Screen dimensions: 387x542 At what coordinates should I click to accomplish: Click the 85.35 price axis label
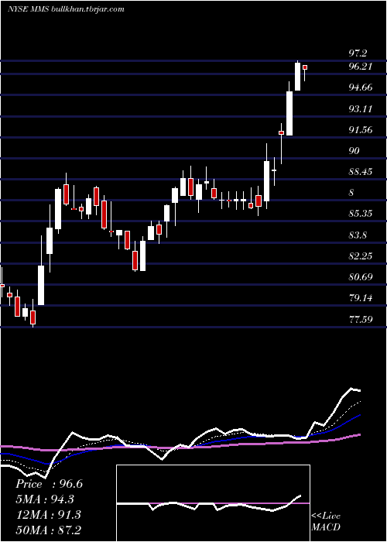pos(361,214)
